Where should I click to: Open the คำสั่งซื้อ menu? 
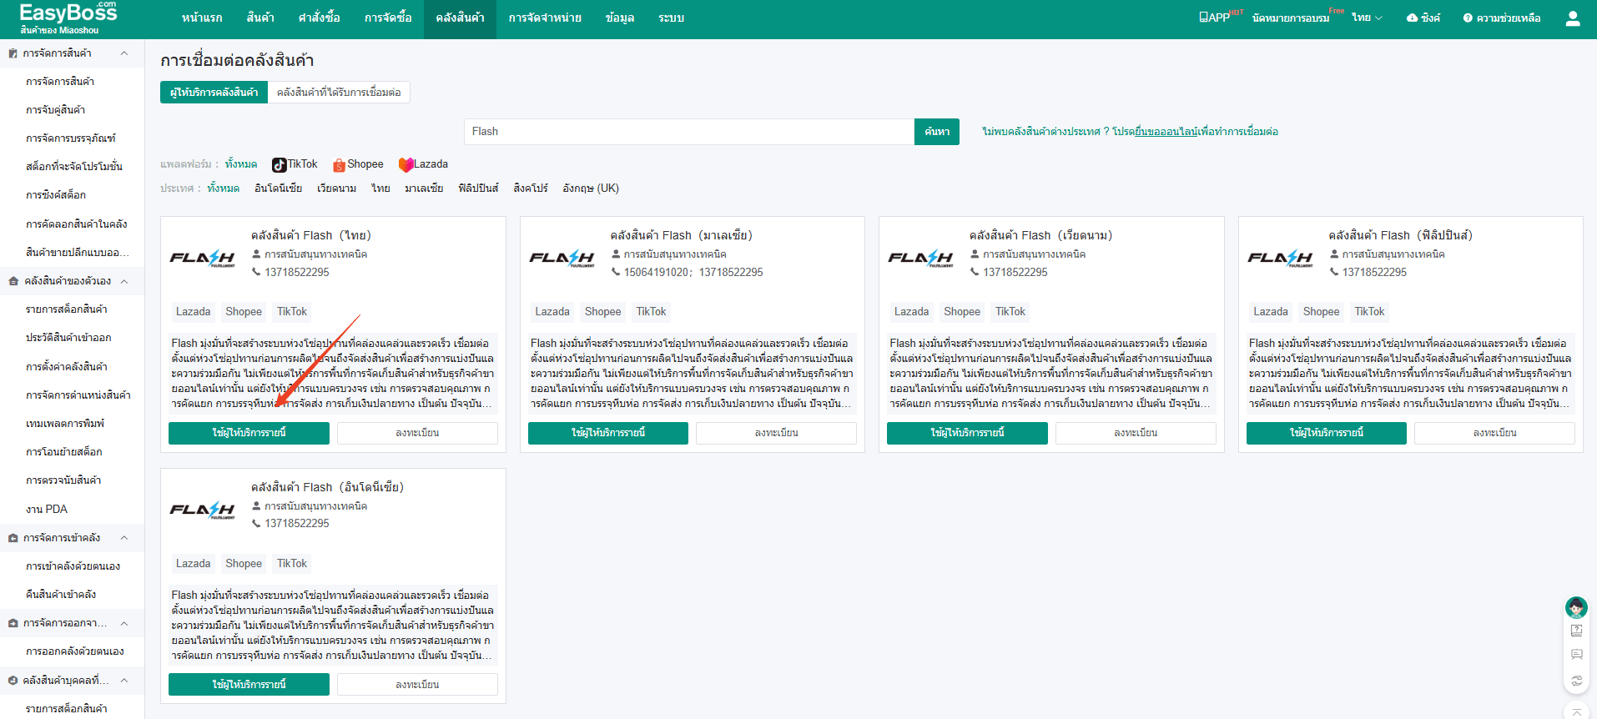coord(319,18)
